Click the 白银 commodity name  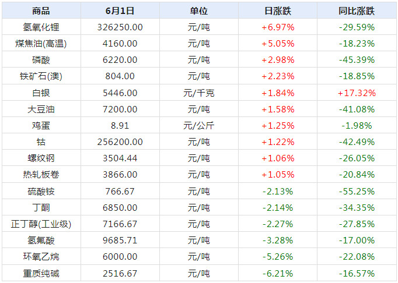coord(41,93)
